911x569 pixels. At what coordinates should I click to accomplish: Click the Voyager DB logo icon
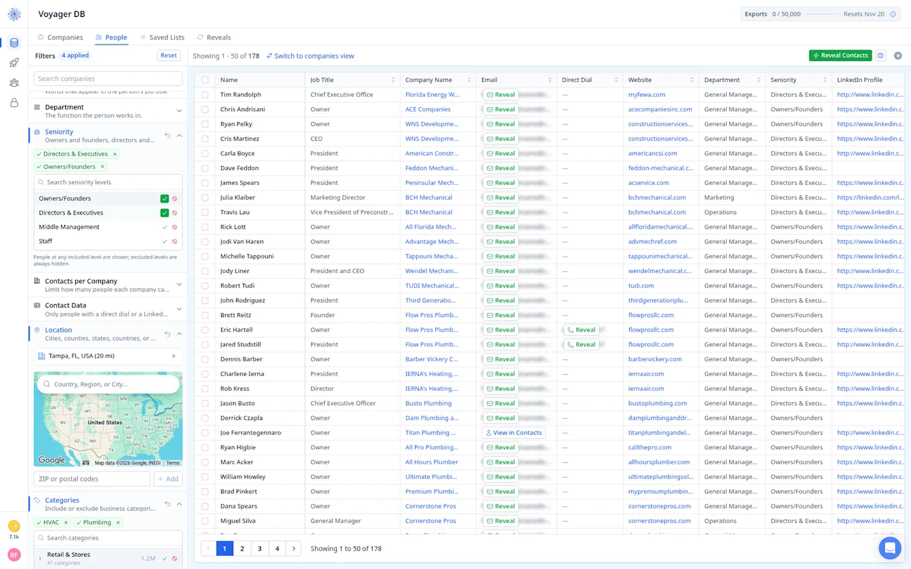[x=14, y=14]
